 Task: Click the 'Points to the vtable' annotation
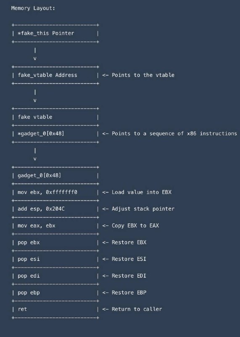pyautogui.click(x=138, y=75)
